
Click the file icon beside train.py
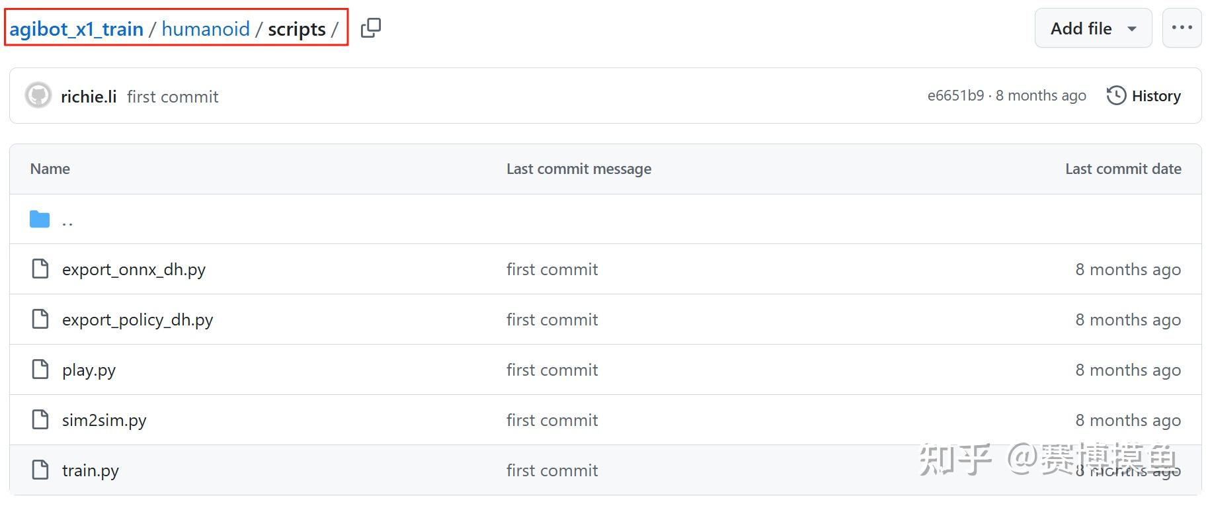coord(40,470)
